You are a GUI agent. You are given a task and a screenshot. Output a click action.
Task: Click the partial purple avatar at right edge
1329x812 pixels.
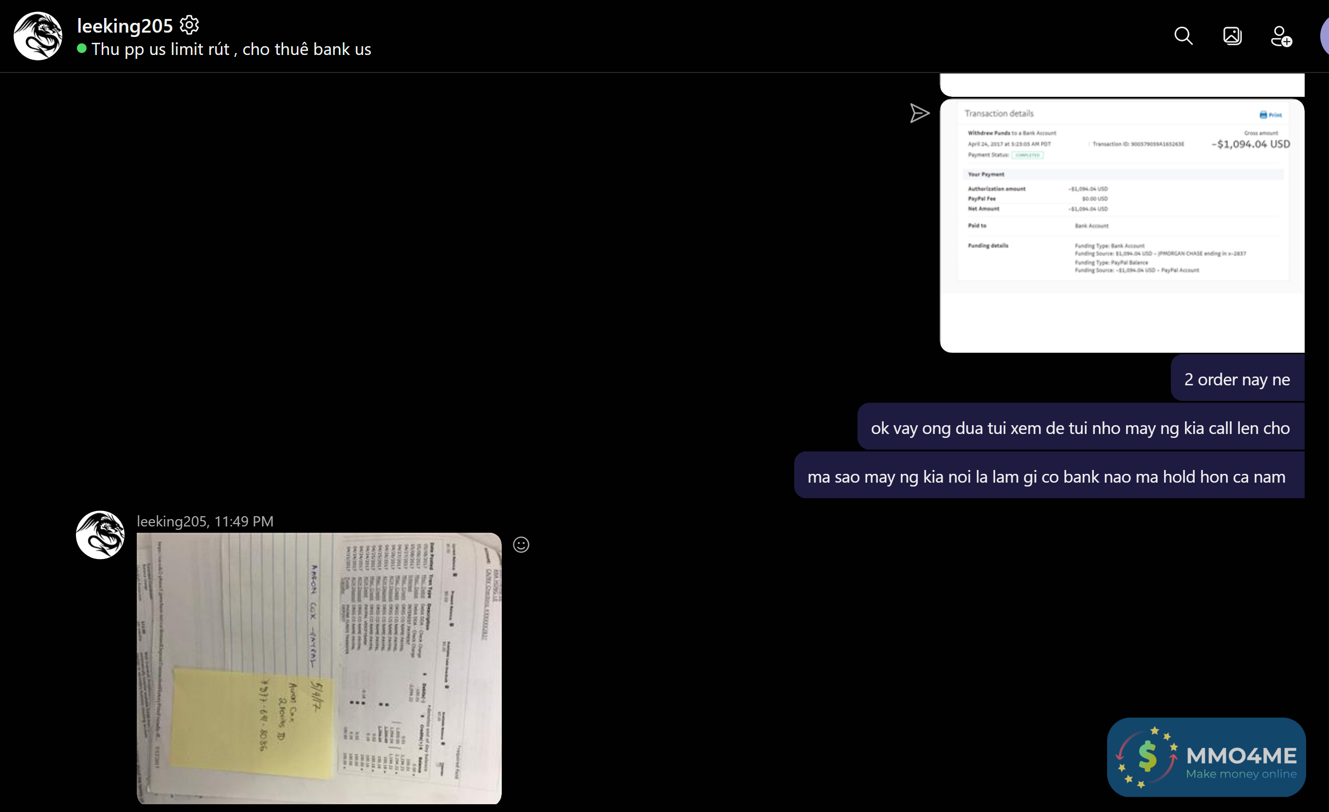[1325, 36]
